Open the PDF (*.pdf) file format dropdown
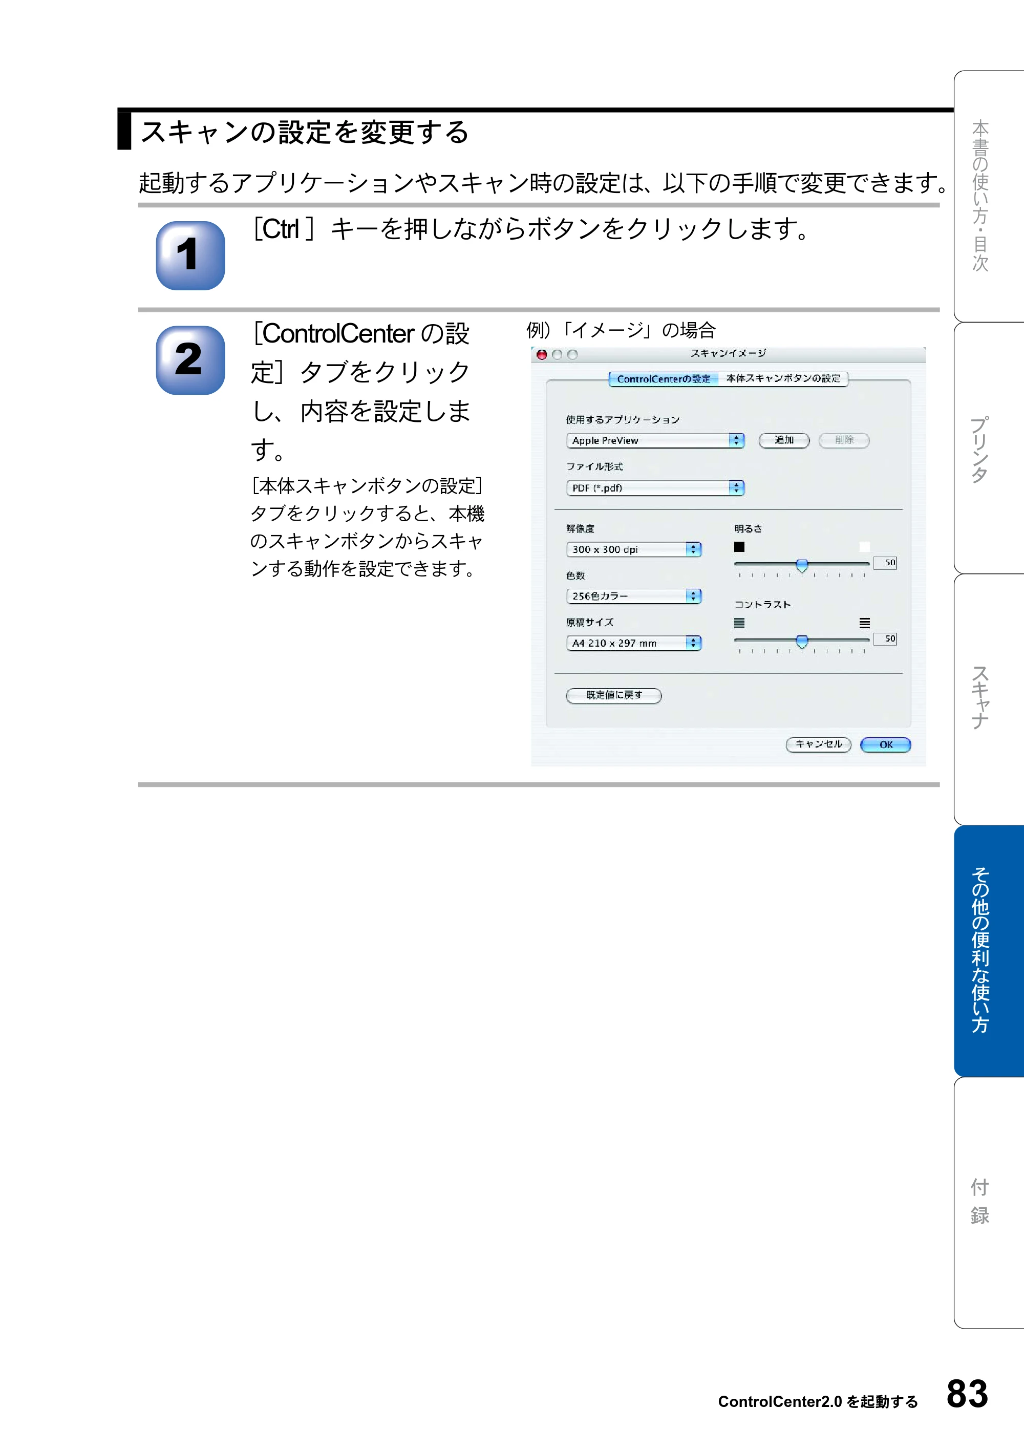Viewport: 1024px width, 1451px height. (x=655, y=488)
